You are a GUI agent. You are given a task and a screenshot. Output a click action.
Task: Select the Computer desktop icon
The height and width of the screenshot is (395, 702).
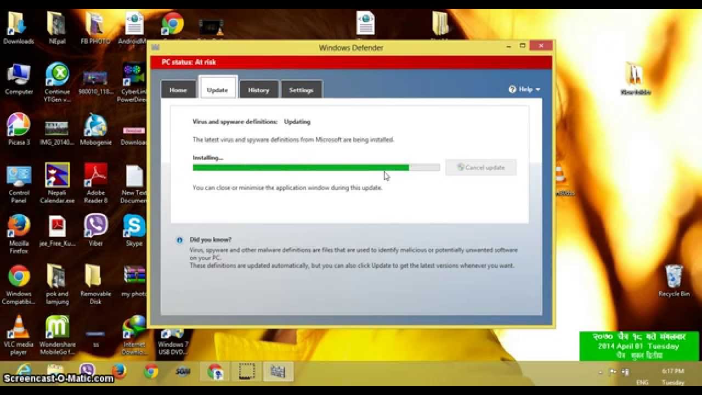19,80
